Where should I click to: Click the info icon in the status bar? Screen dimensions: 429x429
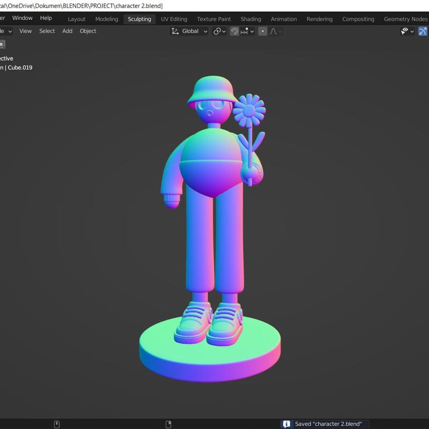pyautogui.click(x=286, y=424)
